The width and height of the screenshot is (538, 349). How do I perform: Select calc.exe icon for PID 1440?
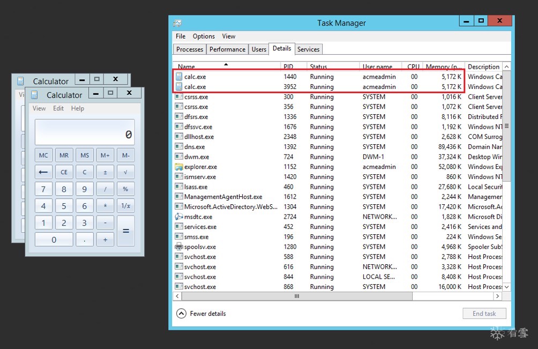(179, 77)
